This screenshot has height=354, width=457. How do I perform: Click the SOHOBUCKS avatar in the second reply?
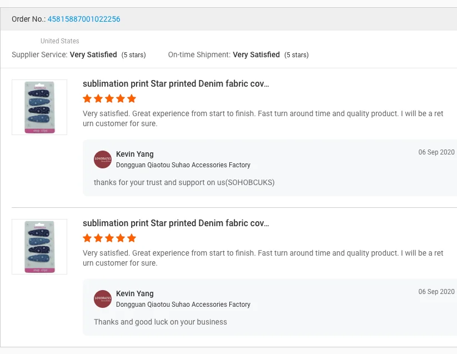coord(103,299)
